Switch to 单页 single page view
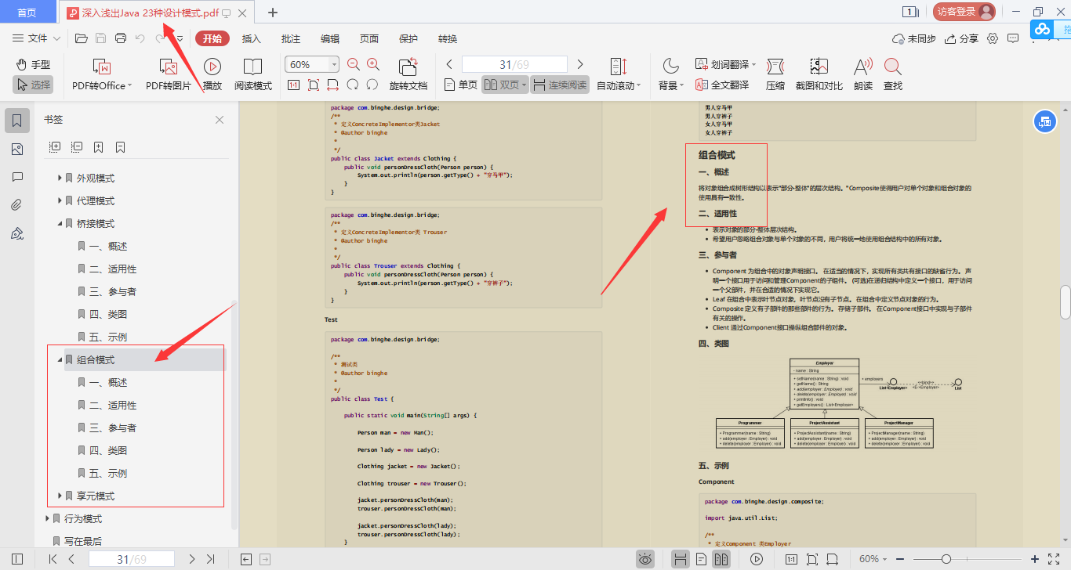The image size is (1071, 570). (460, 85)
